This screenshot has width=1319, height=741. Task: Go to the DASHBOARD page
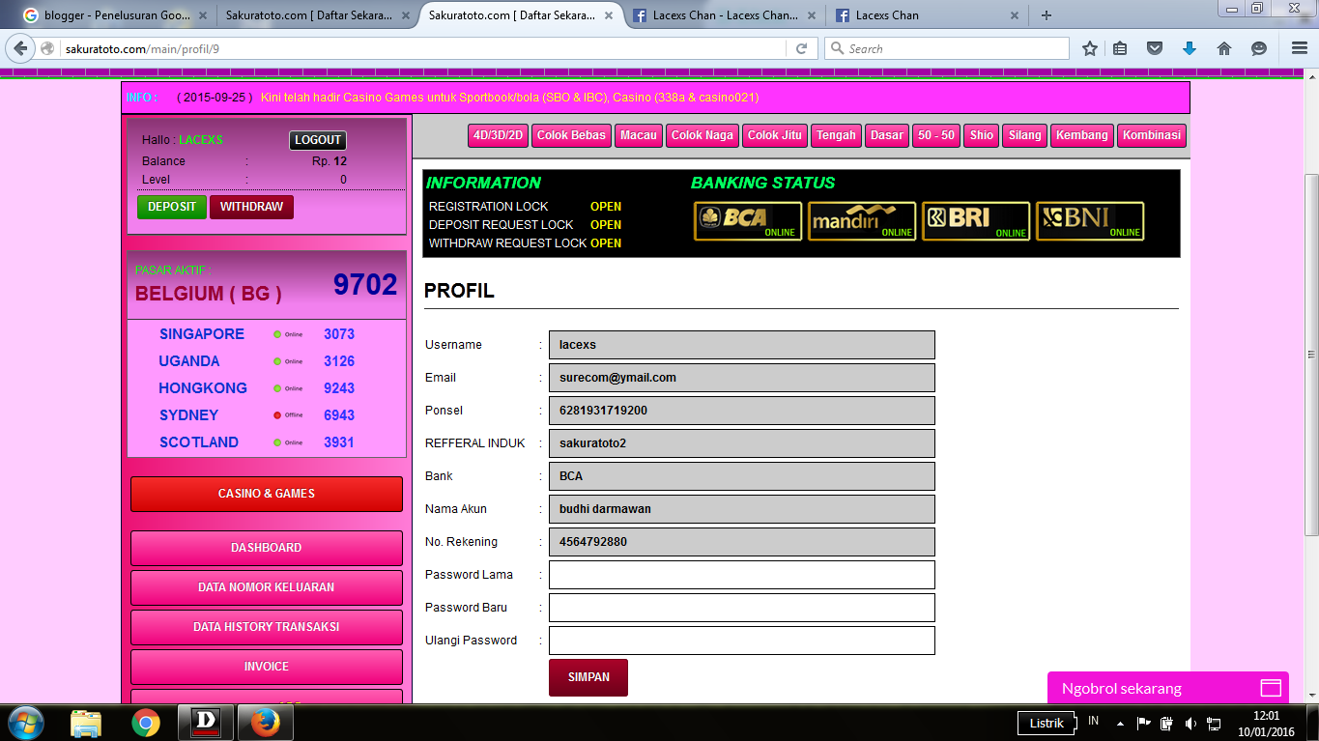(267, 548)
